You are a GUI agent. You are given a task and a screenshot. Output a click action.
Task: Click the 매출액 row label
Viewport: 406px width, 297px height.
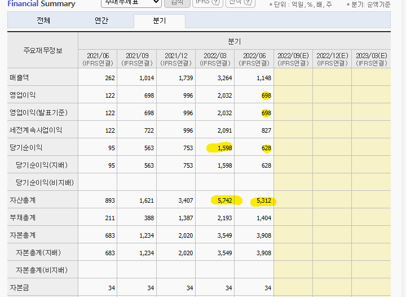tap(19, 77)
